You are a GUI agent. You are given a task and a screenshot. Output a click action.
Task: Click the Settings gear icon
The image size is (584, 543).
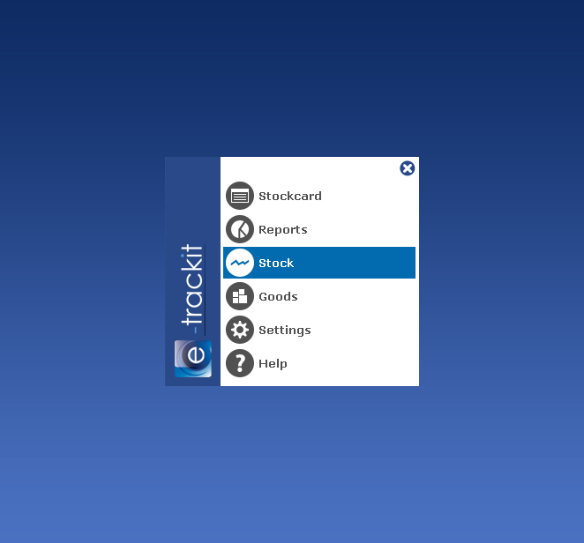[x=240, y=330]
